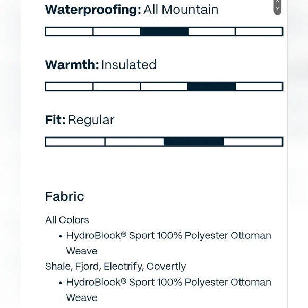Click the Warmth label
This screenshot has height=308, width=308.
72,65
